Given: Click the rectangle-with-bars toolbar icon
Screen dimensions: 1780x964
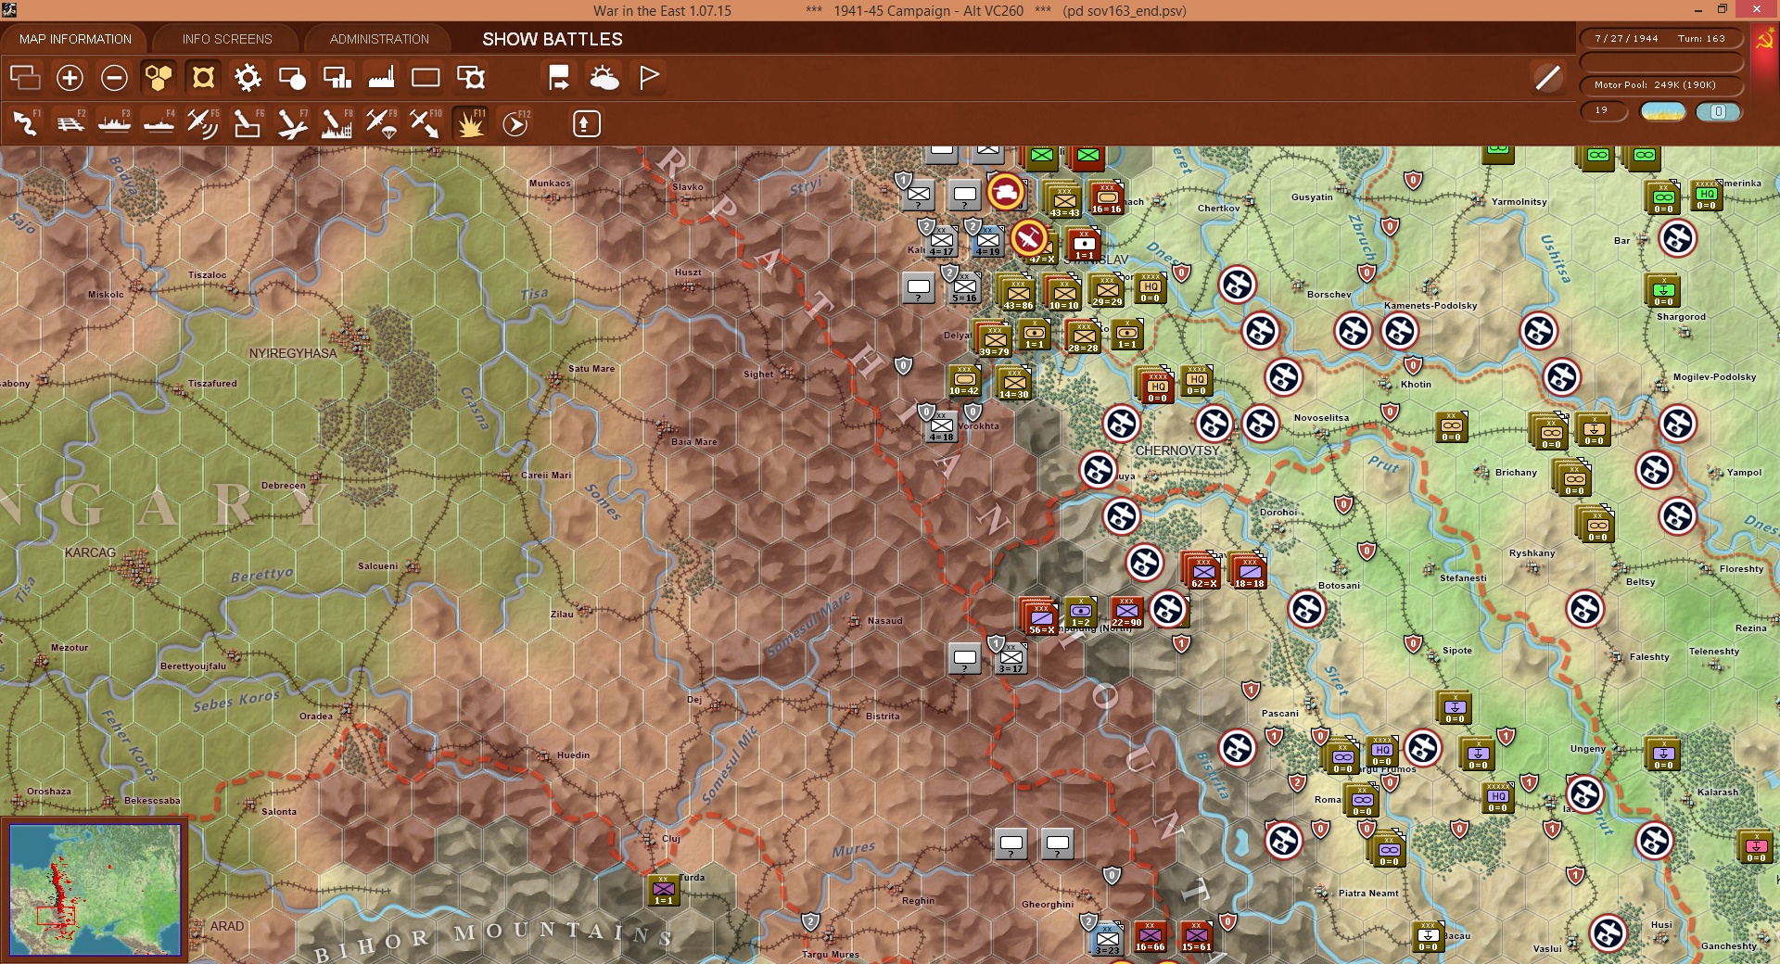Looking at the screenshot, I should [x=337, y=78].
